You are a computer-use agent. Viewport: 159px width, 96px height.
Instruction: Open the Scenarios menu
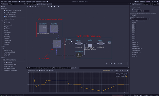[15, 2]
